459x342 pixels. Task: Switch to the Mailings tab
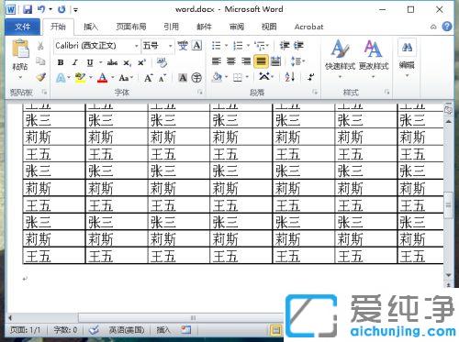tap(204, 27)
